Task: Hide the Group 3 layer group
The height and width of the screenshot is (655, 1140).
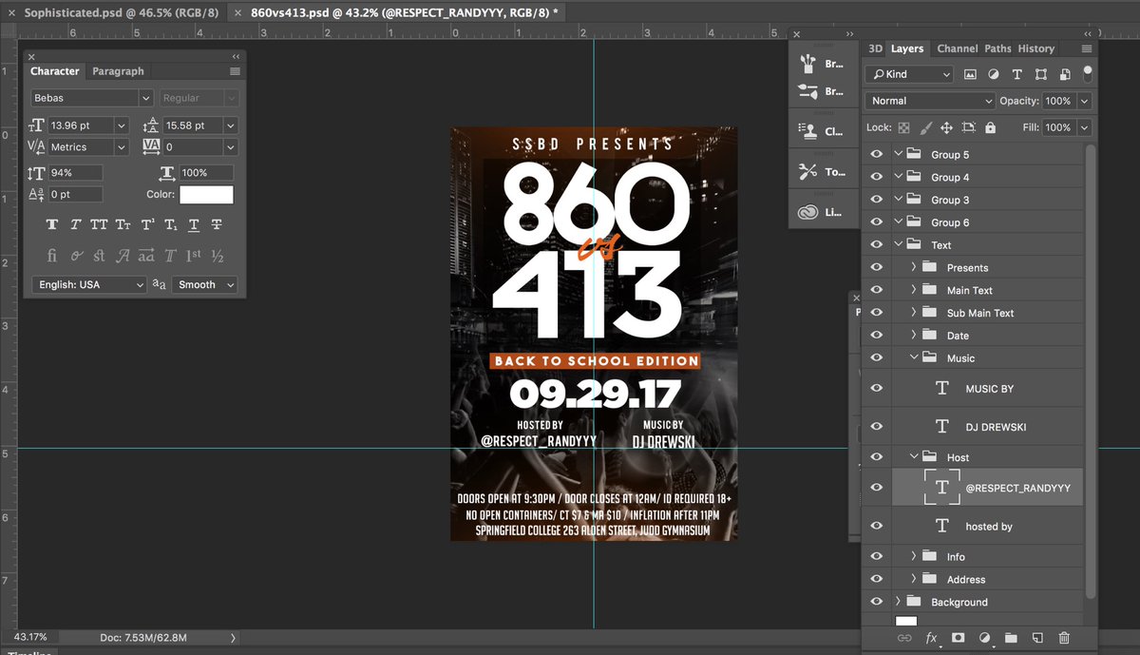Action: pos(876,200)
